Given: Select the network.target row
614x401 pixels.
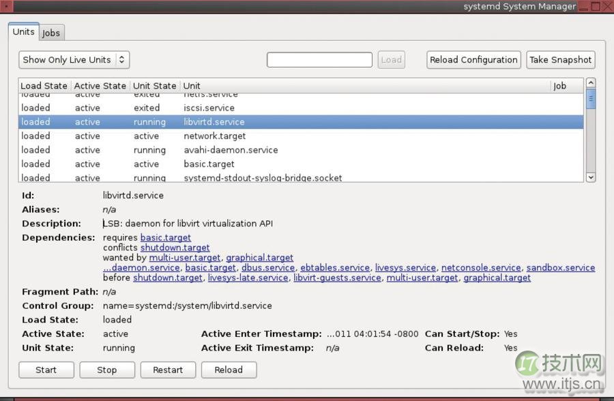Looking at the screenshot, I should (301, 136).
